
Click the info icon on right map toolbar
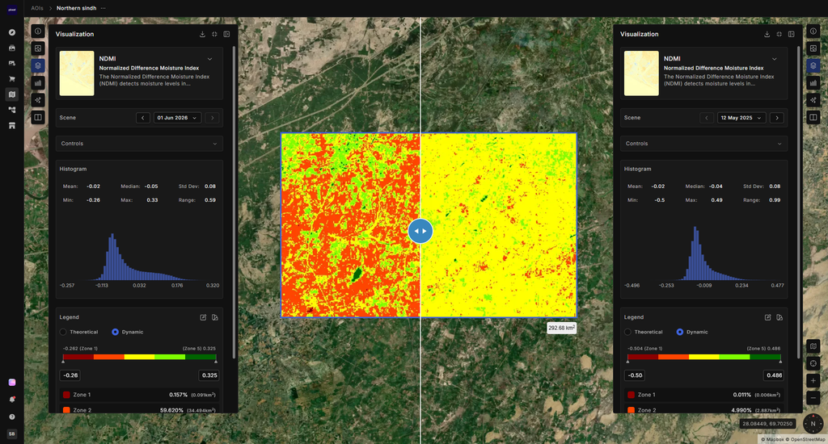(x=813, y=31)
